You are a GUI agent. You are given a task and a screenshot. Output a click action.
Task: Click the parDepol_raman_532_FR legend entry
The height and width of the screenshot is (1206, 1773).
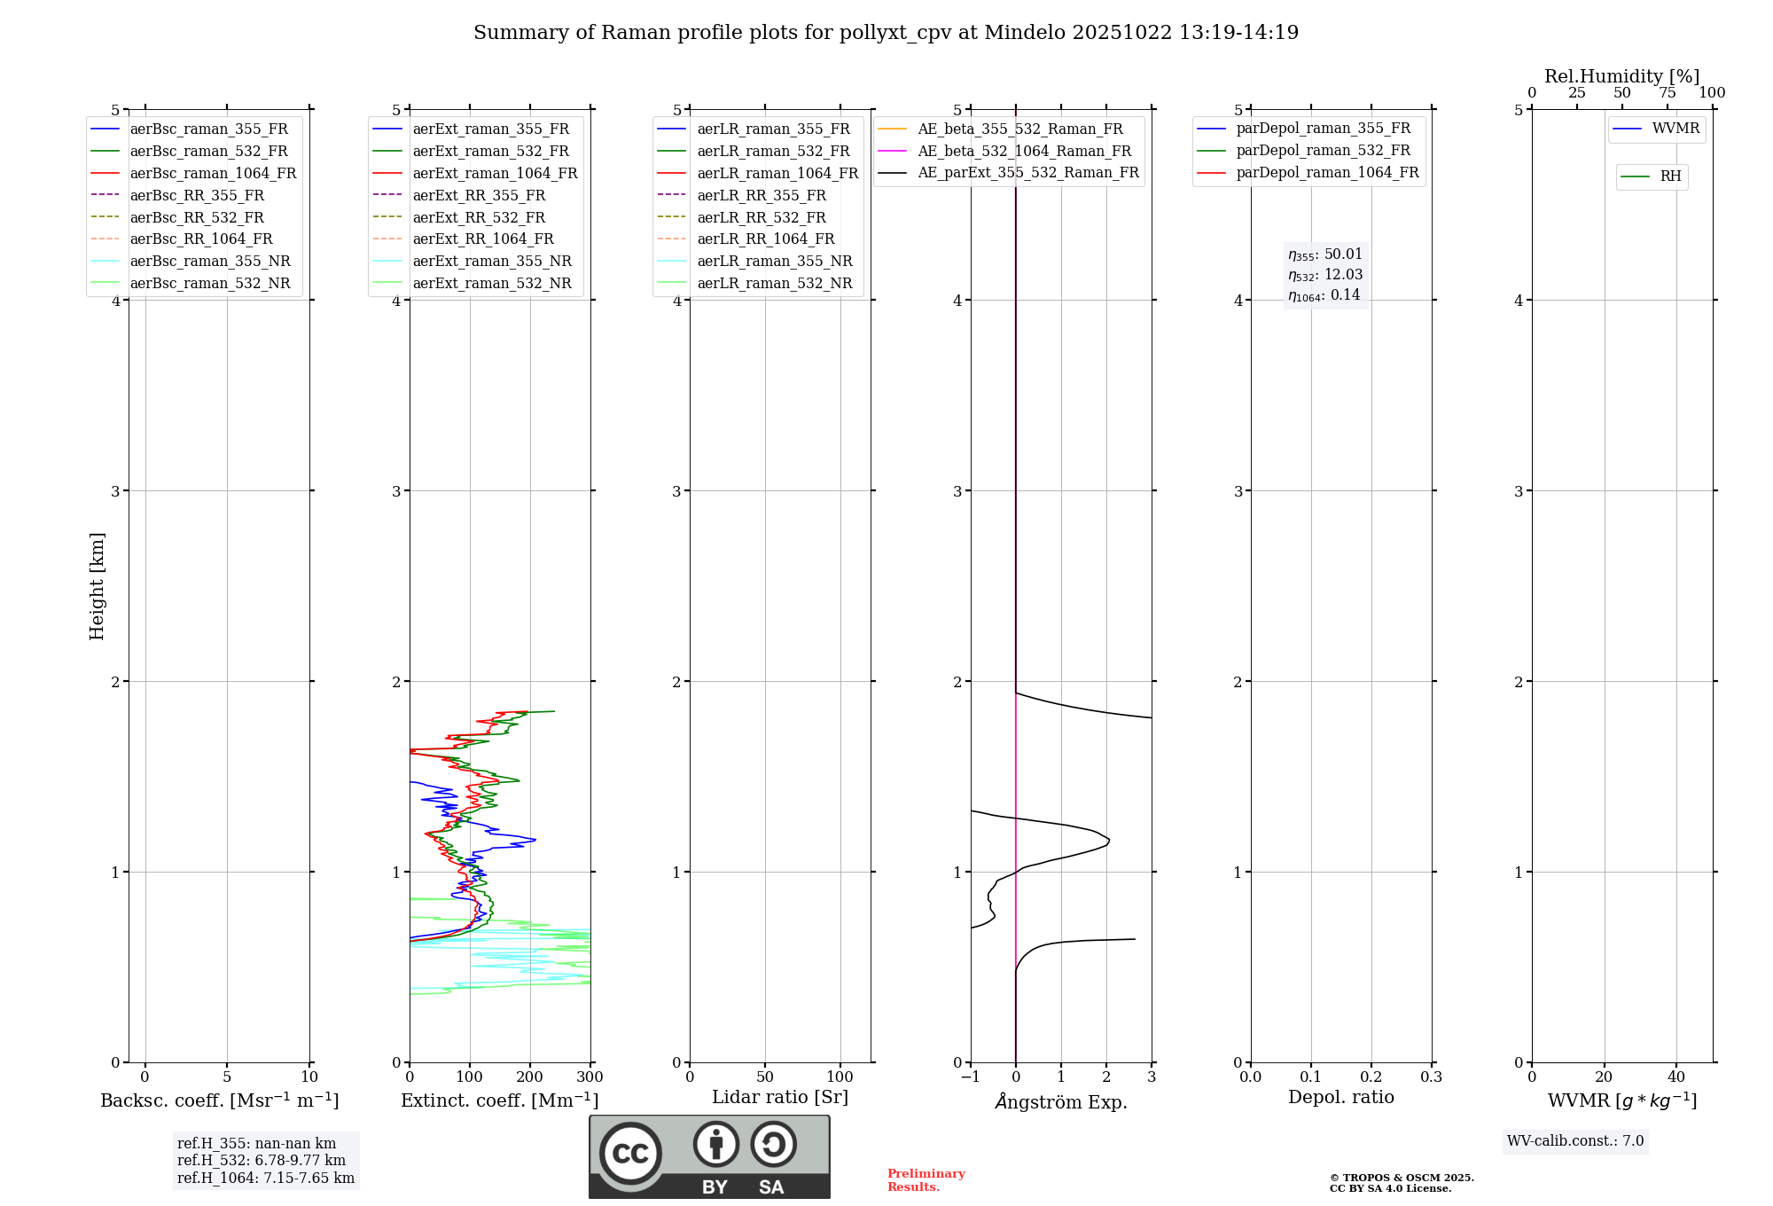[x=1323, y=151]
